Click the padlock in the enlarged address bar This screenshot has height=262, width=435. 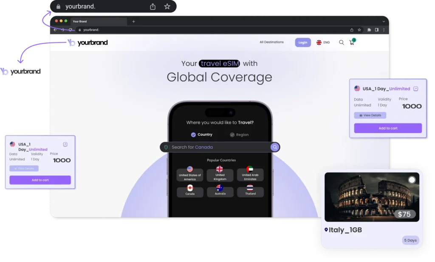pyautogui.click(x=58, y=7)
